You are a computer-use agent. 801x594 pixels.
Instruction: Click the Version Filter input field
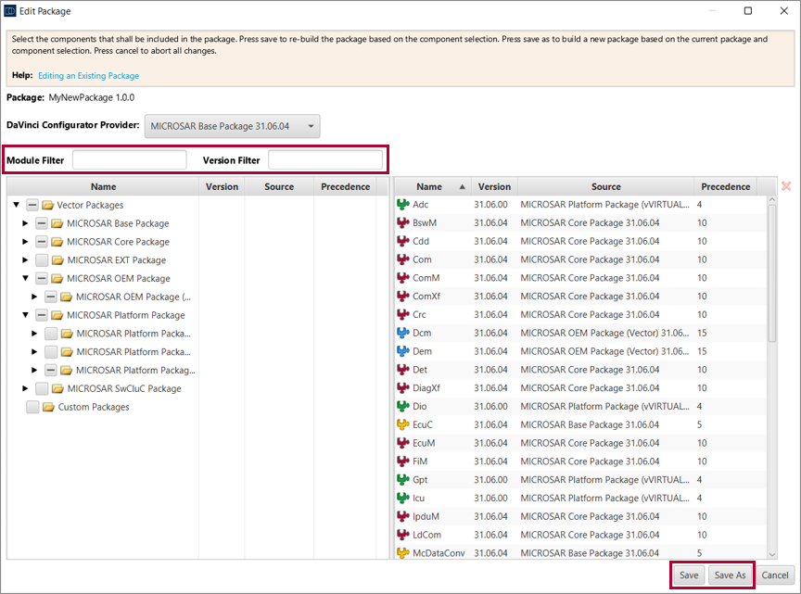[325, 160]
